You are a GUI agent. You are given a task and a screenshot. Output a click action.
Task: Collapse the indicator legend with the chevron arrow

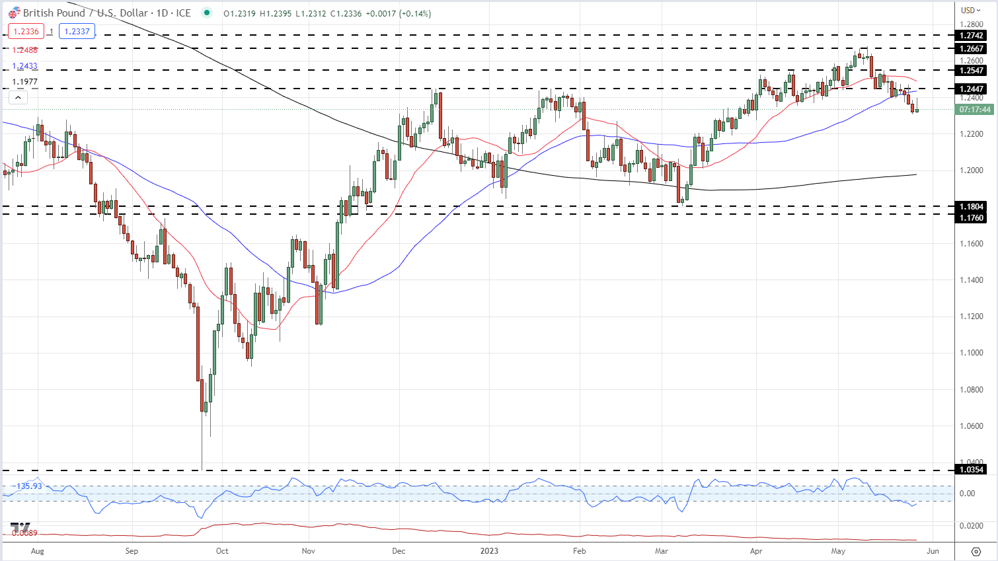tap(18, 98)
